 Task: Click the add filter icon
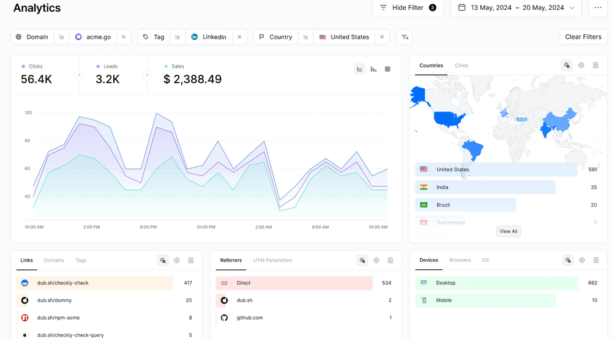tap(405, 37)
